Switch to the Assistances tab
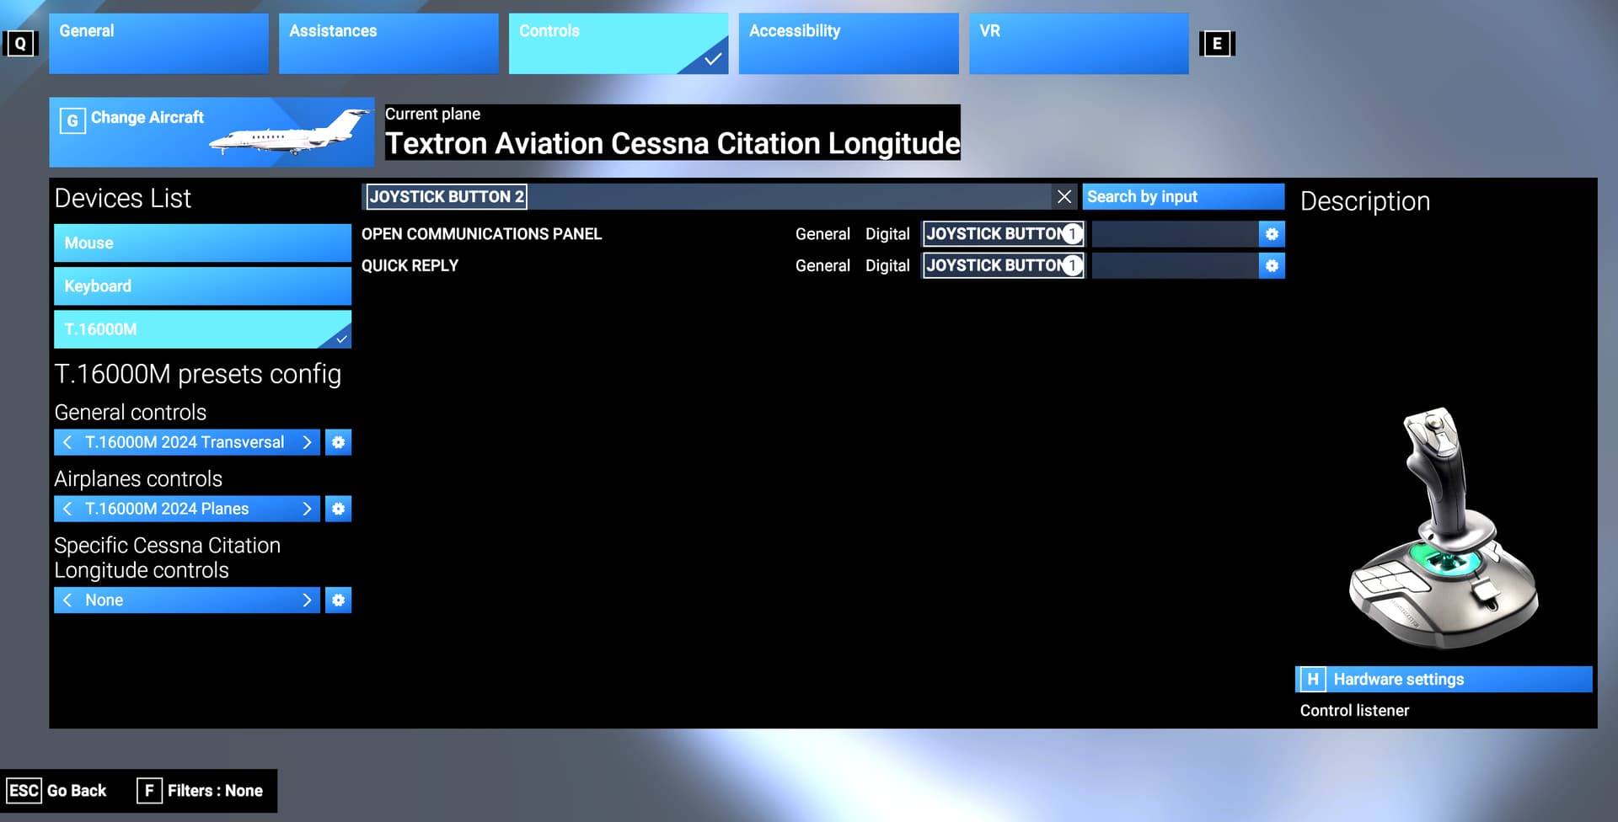 [x=388, y=43]
